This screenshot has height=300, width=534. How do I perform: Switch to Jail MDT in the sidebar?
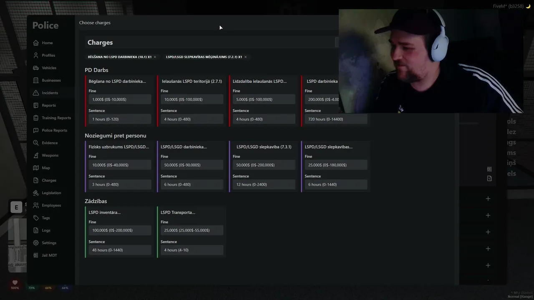(49, 255)
